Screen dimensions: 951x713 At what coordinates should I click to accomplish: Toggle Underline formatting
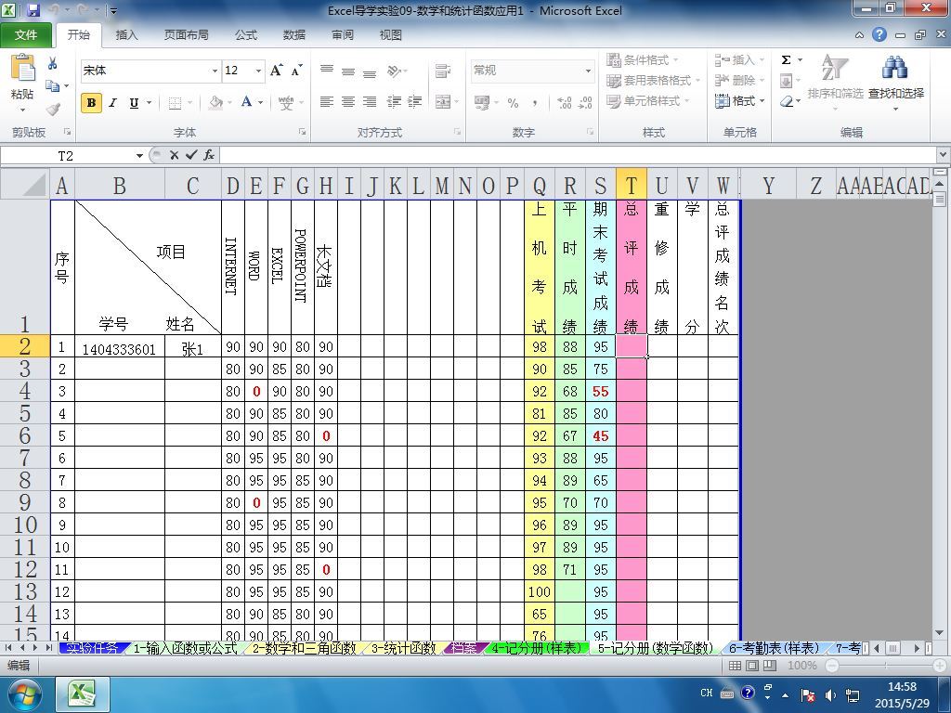point(134,102)
